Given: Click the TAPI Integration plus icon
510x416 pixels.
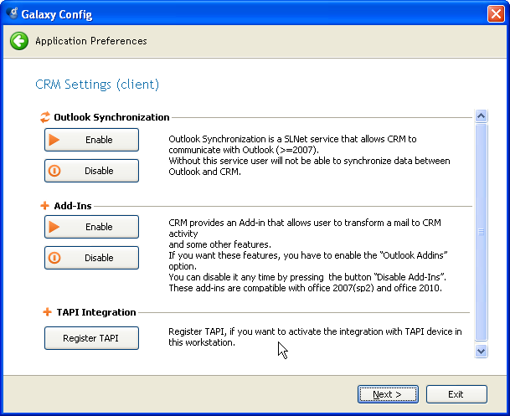Looking at the screenshot, I should tap(47, 312).
